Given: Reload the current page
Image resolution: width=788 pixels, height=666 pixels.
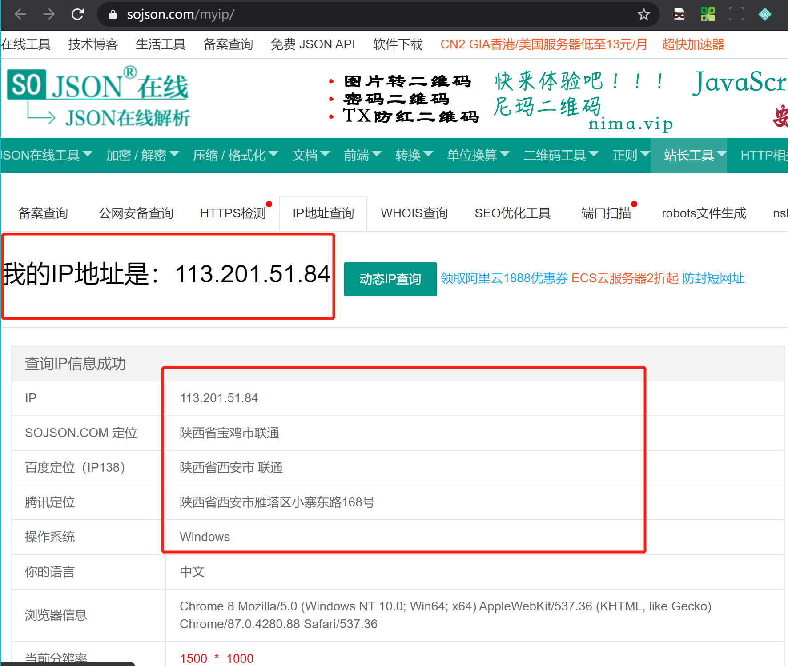Looking at the screenshot, I should point(78,14).
